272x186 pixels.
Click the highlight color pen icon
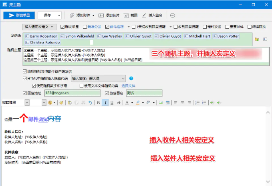pos(138,103)
